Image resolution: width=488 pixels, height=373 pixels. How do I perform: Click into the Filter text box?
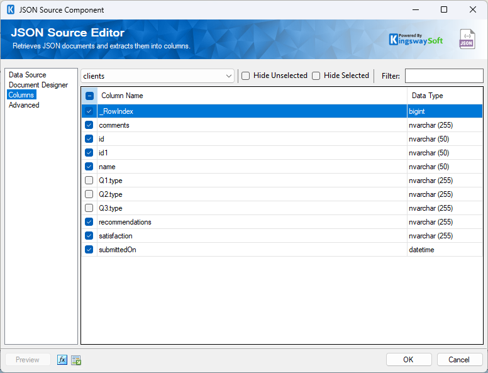[x=444, y=76]
